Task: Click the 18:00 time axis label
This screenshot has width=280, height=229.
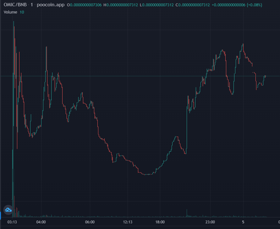Action: (x=160, y=222)
